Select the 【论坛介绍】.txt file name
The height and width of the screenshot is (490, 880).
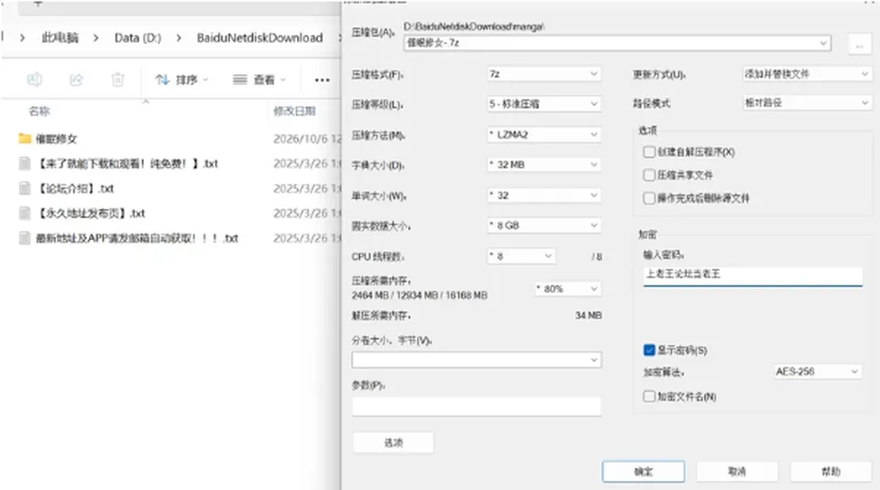click(75, 189)
